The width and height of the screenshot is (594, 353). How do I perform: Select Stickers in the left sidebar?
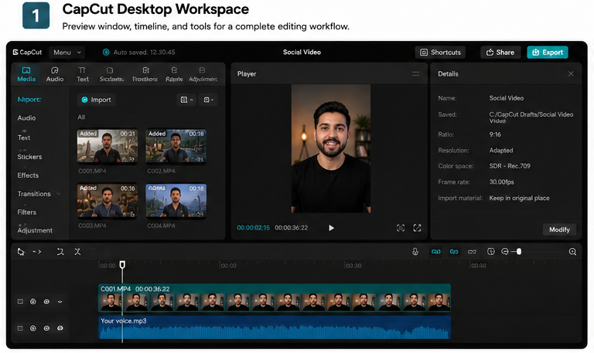click(29, 157)
